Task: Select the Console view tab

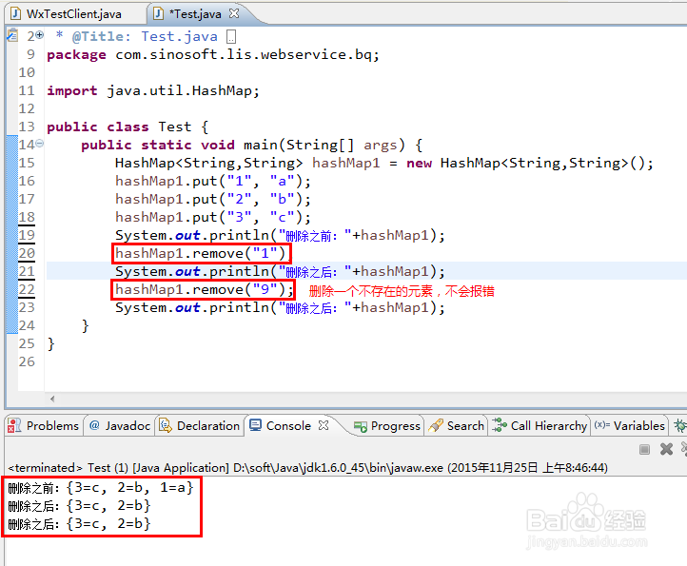Action: [x=288, y=425]
